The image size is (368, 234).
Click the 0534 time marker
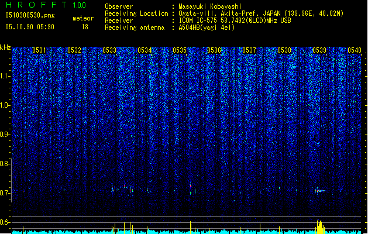pos(145,50)
